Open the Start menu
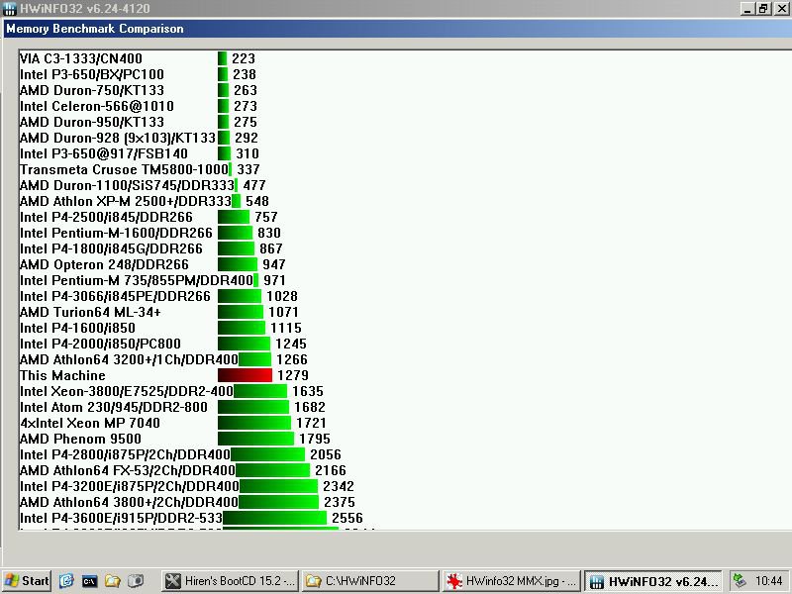Image resolution: width=792 pixels, height=594 pixels. 27,581
